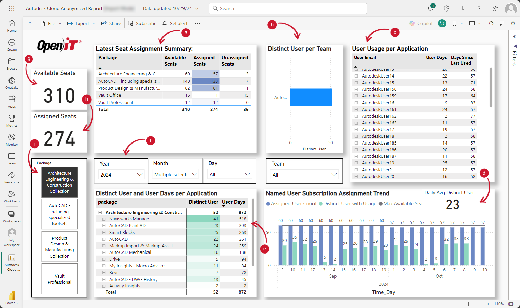Open the Month multiple selections dropdown
Image resolution: width=520 pixels, height=308 pixels.
pos(175,174)
